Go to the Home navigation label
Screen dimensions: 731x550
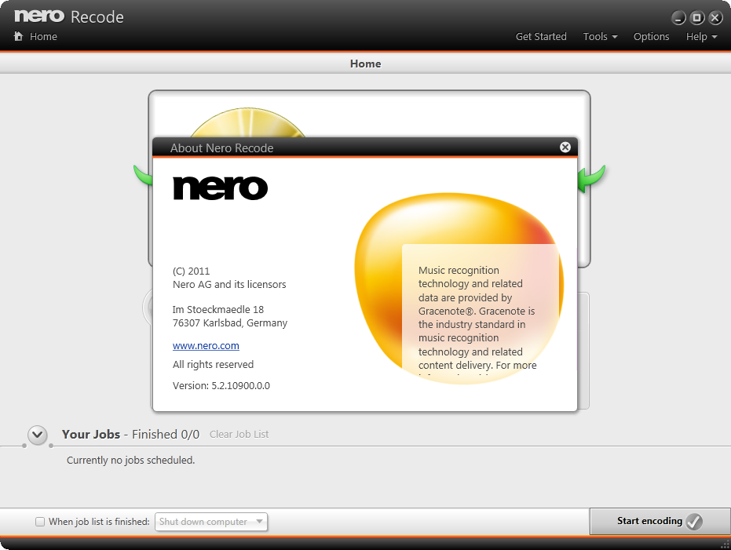43,36
